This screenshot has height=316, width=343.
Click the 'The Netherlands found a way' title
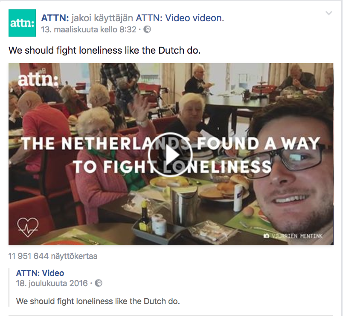pos(171,155)
